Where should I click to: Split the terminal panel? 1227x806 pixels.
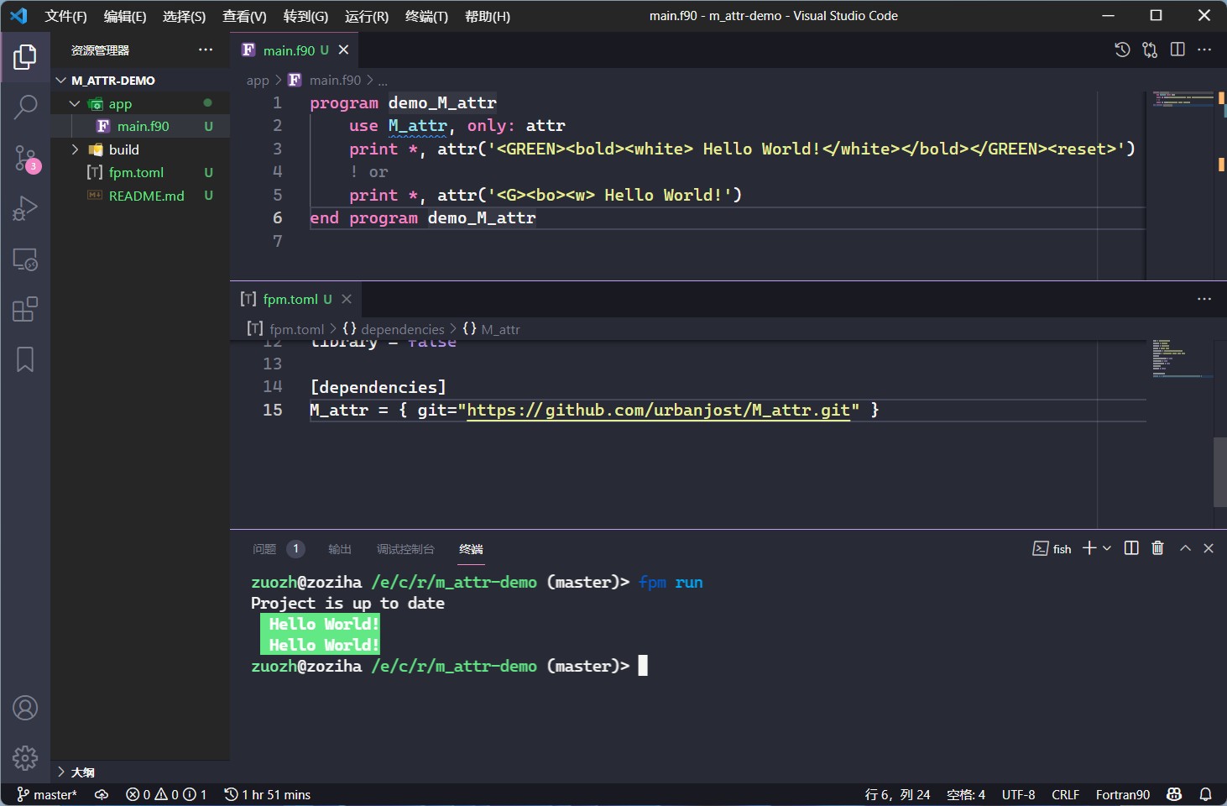tap(1131, 548)
